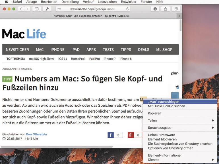Open the Verlauf menu
Screen dimensions: 219x164
[88, 2]
